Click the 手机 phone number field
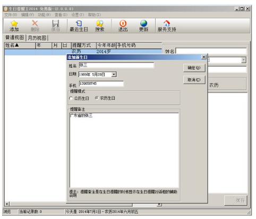 pos(101,84)
